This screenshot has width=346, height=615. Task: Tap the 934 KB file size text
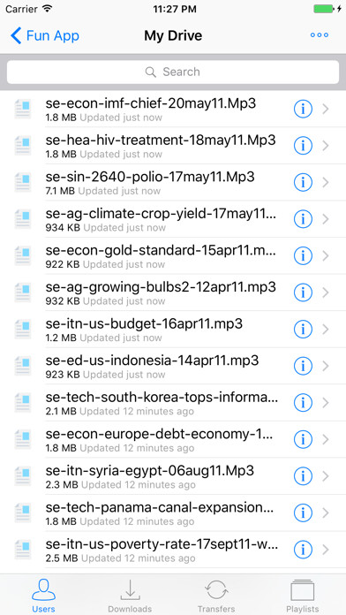(63, 227)
